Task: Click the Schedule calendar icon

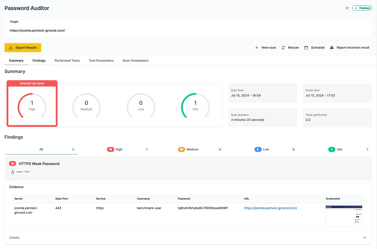Action: 306,48
